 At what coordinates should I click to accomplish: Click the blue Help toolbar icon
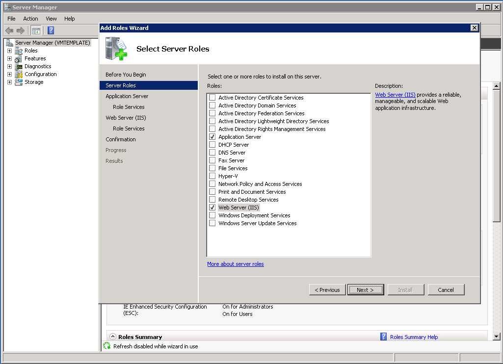point(51,30)
